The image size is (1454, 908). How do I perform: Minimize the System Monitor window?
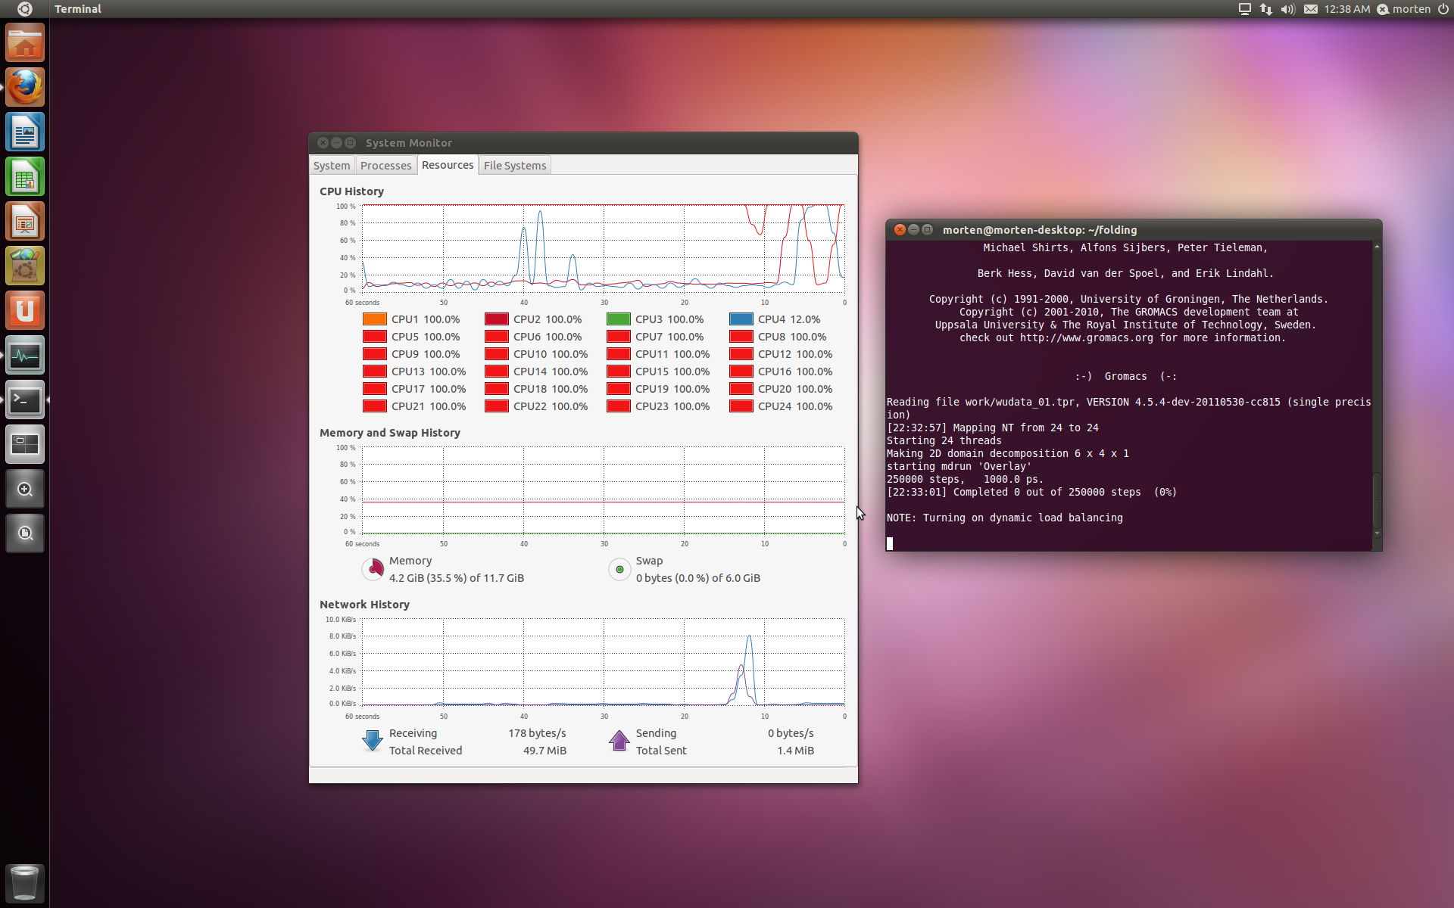337,143
